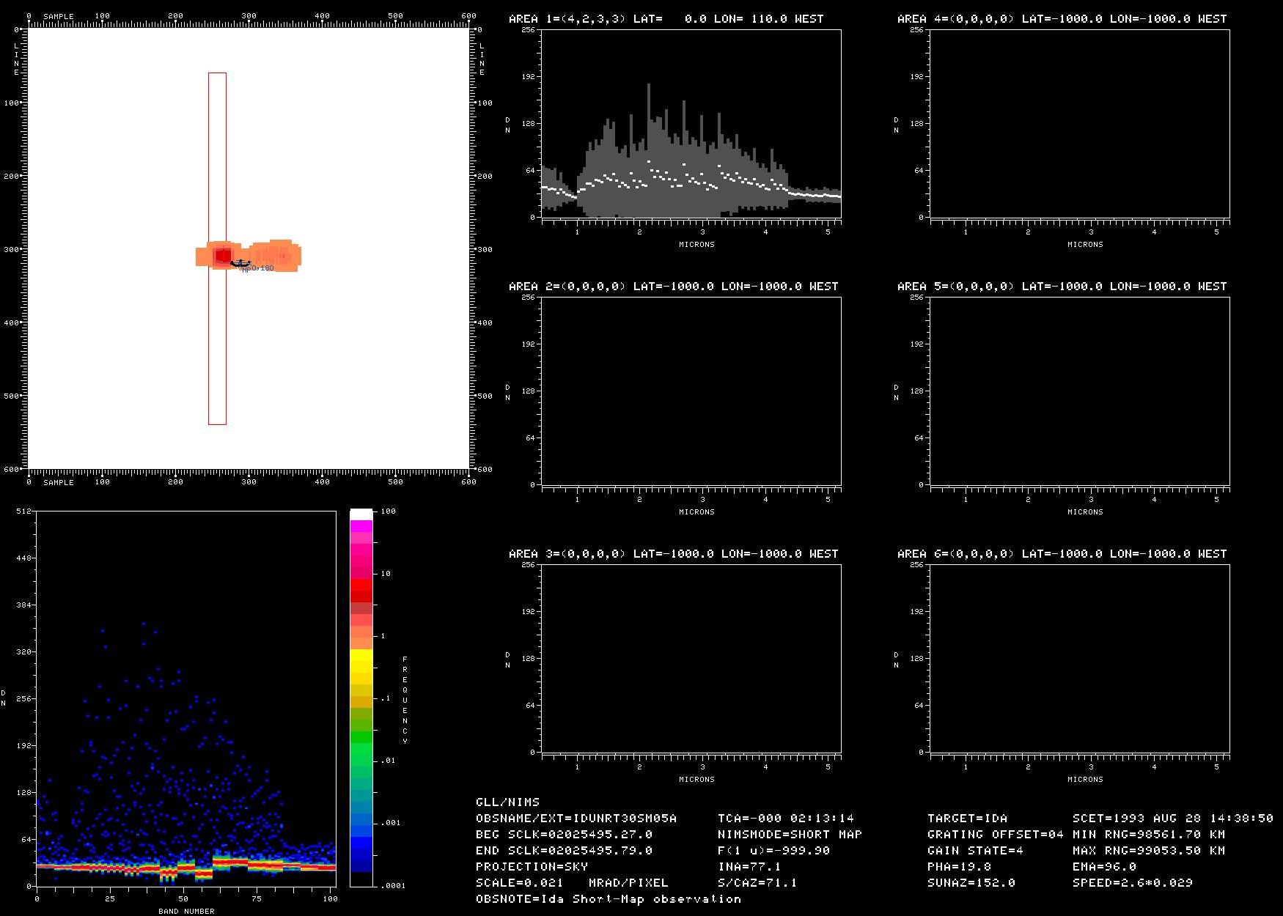Click the AREA 6 plot panel
The image size is (1283, 916).
pos(1079,658)
